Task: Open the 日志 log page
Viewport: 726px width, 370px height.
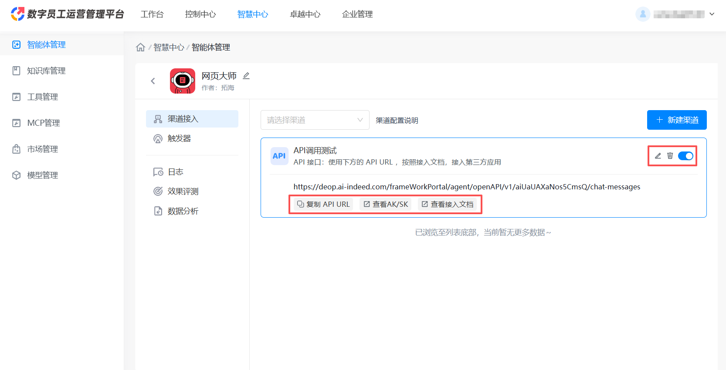Action: point(175,172)
